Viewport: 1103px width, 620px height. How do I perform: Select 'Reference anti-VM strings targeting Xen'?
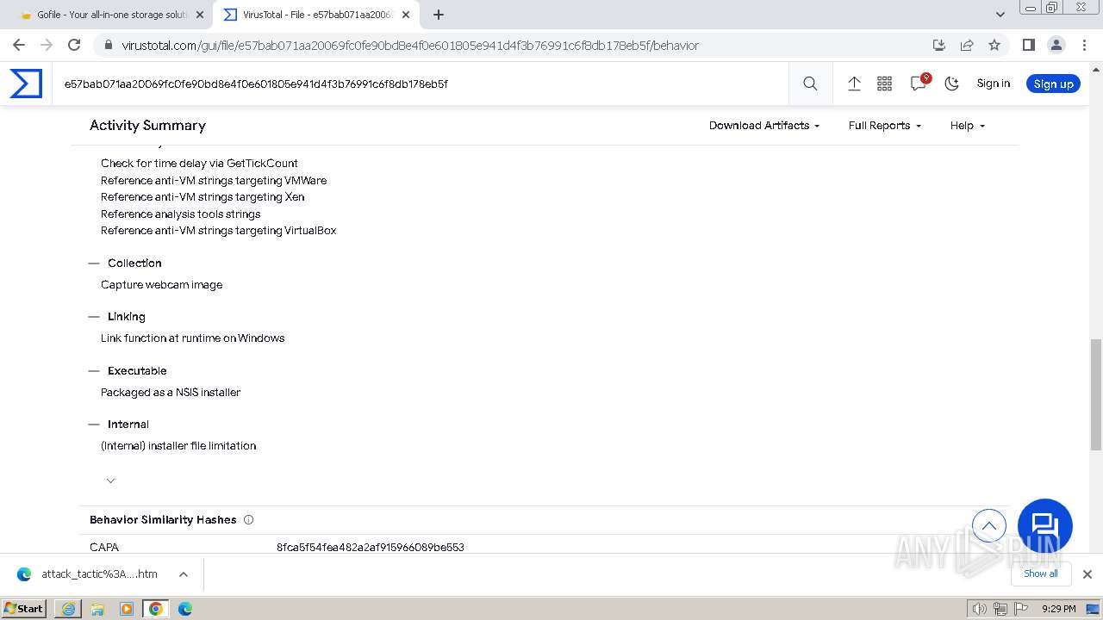coord(203,197)
